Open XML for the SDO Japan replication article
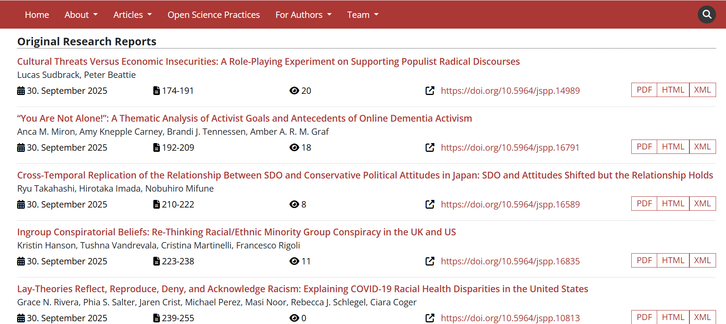726x324 pixels. point(702,204)
